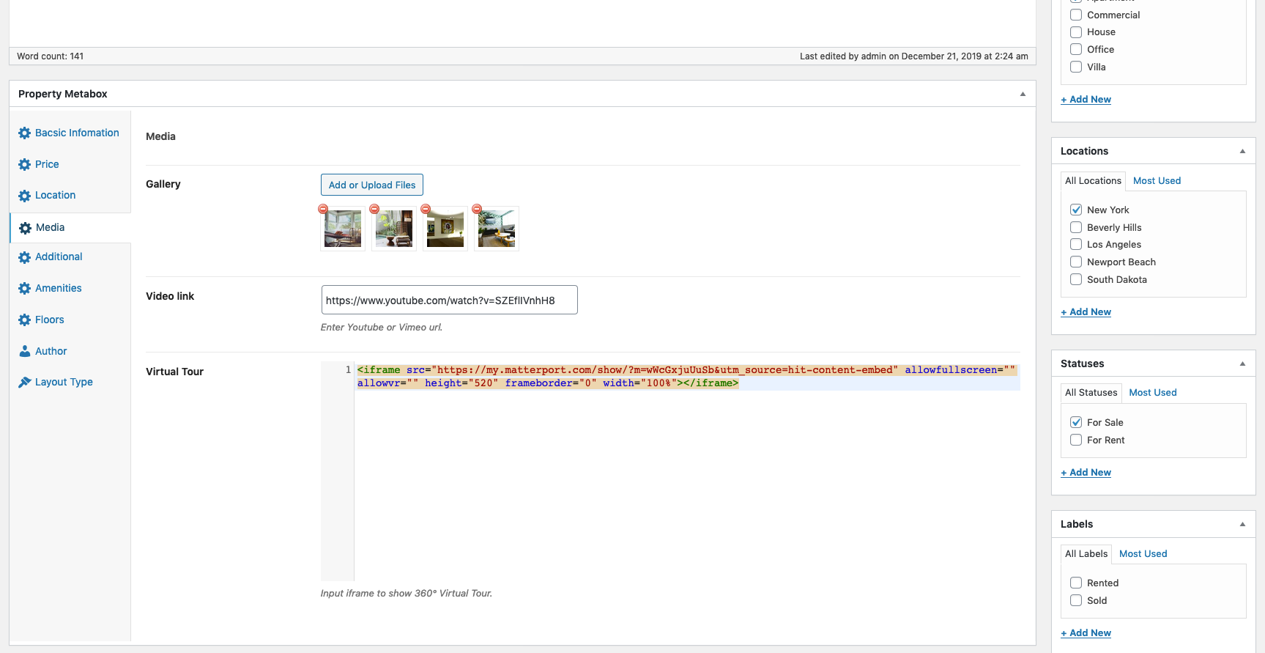Switch to Most Used locations tab
The image size is (1265, 653).
(x=1157, y=181)
